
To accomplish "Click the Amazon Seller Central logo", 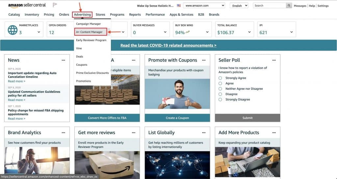I will click(x=27, y=5).
